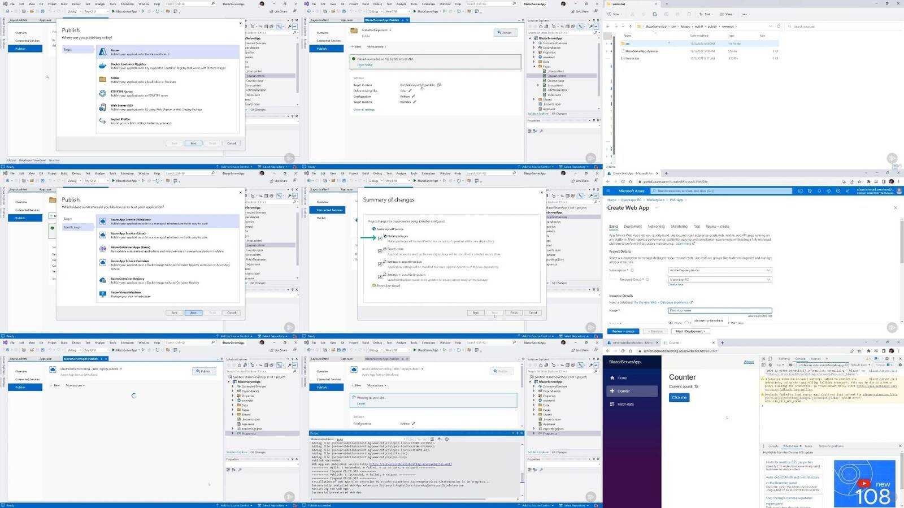Click Back in Summary of changes dialog
This screenshot has height=508, width=904.
pos(476,312)
